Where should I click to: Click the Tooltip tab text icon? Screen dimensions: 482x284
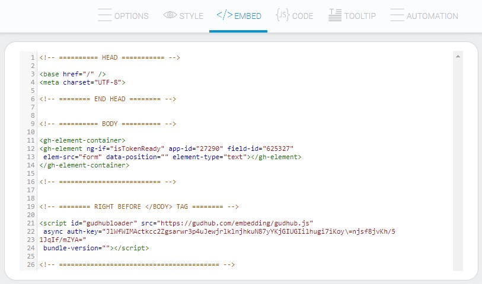click(335, 15)
